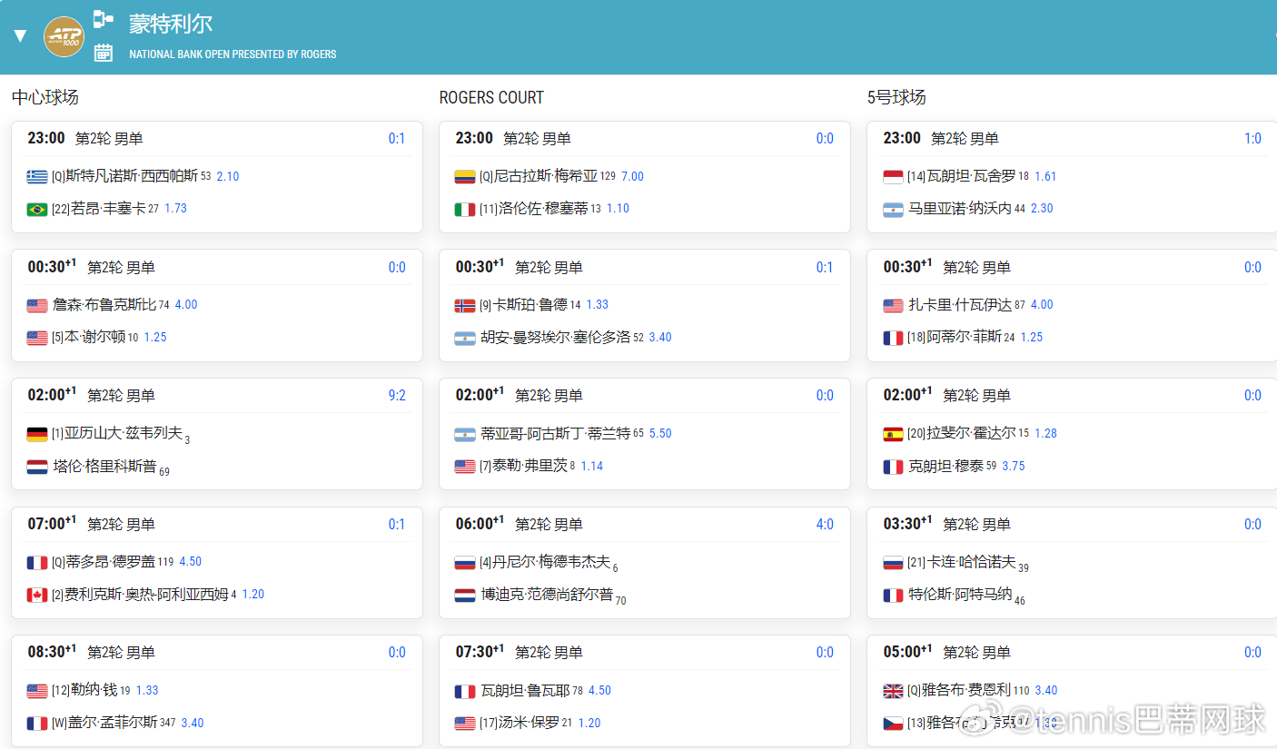Screen dimensions: 1277x749
Task: Click Monaco flag beside 瓦朗坦·瓦舍罗
Action: click(x=893, y=177)
